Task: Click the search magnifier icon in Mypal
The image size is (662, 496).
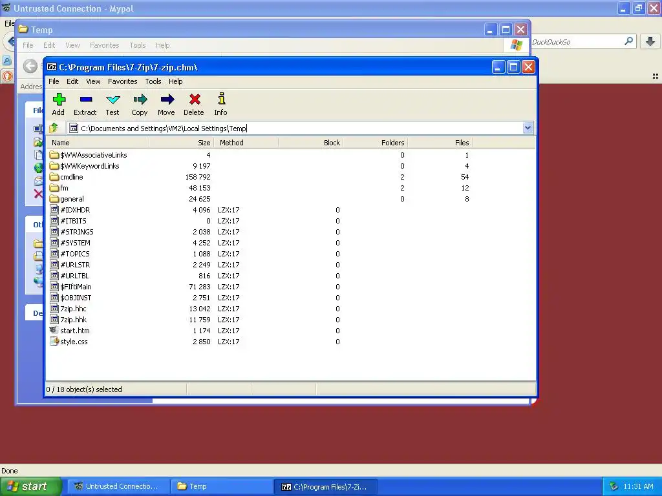Action: (x=628, y=41)
